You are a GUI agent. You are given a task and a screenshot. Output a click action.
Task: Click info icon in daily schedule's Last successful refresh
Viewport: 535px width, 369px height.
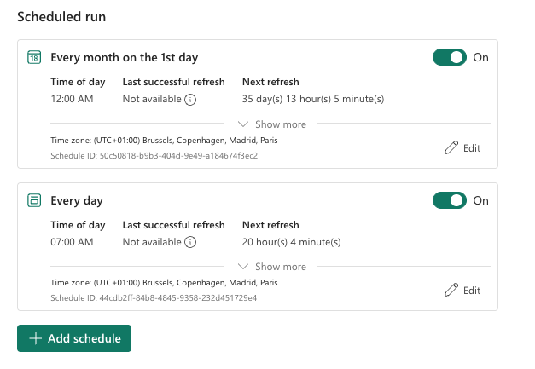pyautogui.click(x=191, y=243)
